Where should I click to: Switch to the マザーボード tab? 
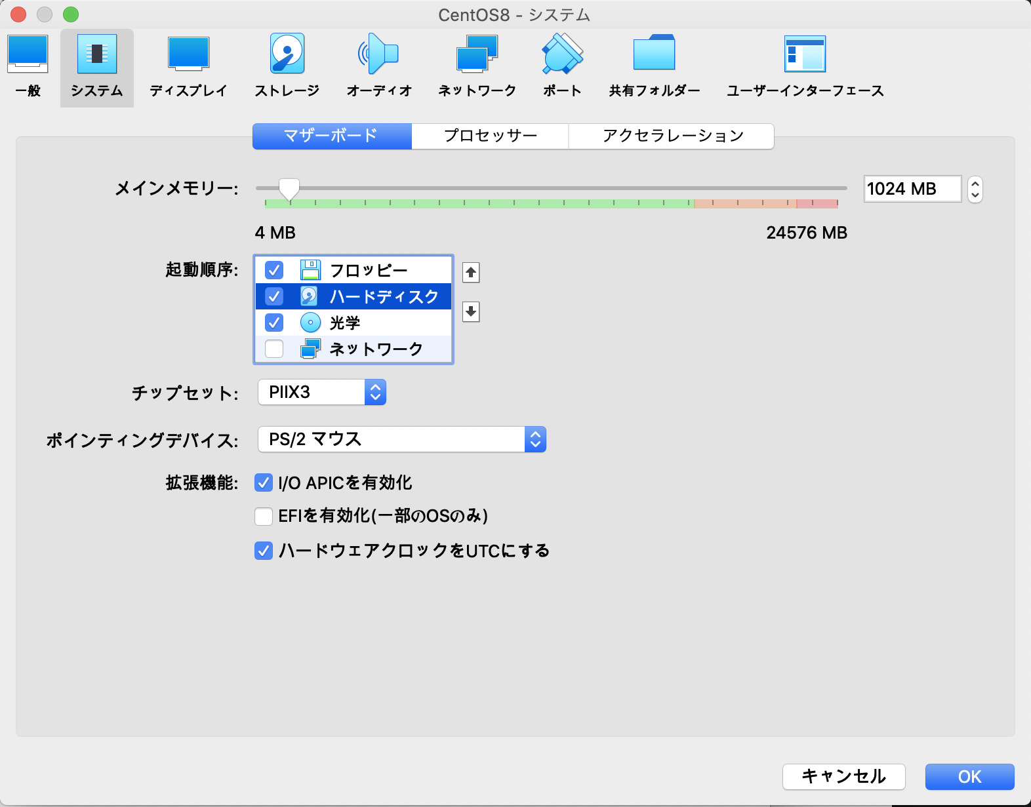coord(332,136)
